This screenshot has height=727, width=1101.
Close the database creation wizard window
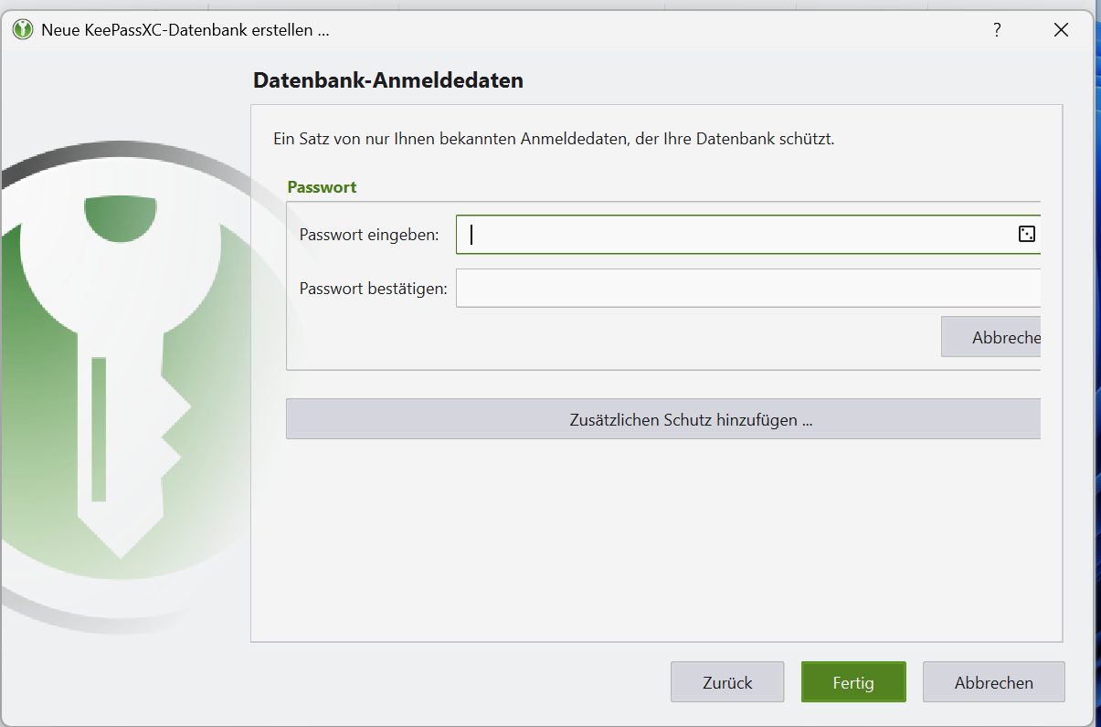1061,30
